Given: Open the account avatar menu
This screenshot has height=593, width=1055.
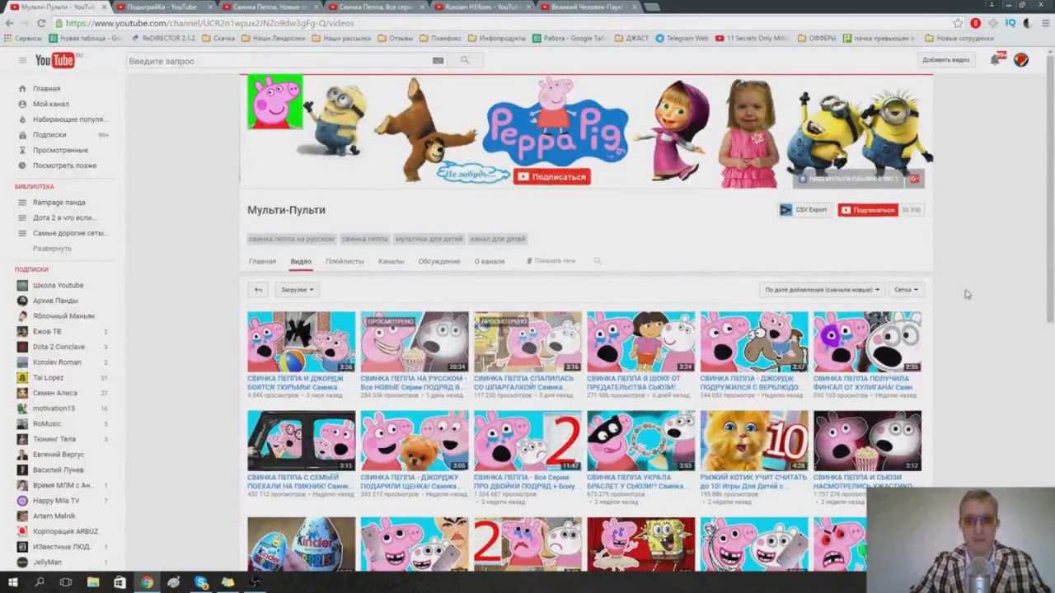Looking at the screenshot, I should (1020, 59).
